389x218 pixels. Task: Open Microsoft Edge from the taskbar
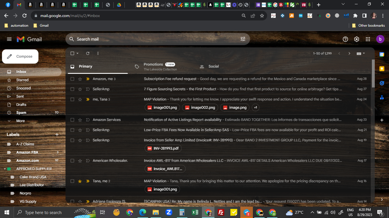pyautogui.click(x=143, y=212)
